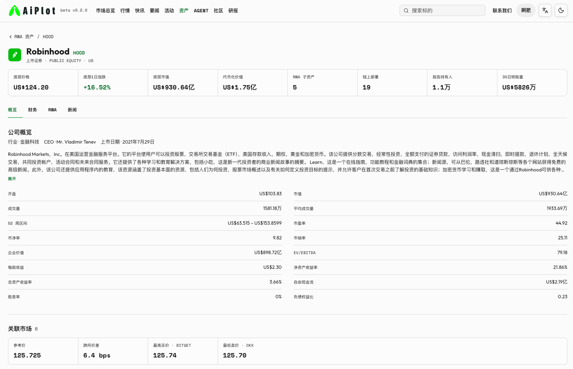Click the 最高买价 BITGET value 125.74
Screen dimensions: 573x369
point(165,355)
